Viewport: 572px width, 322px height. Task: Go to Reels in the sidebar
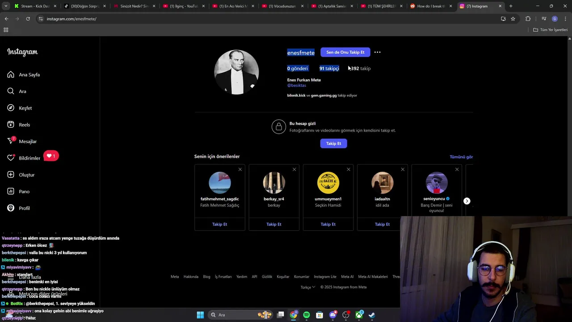point(19,125)
